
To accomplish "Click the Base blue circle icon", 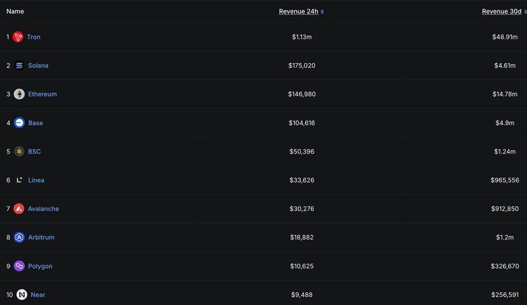I will [19, 123].
